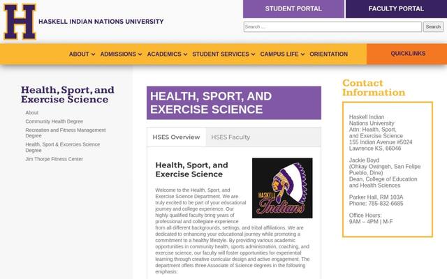Expand the Academics menu chevron

point(185,54)
